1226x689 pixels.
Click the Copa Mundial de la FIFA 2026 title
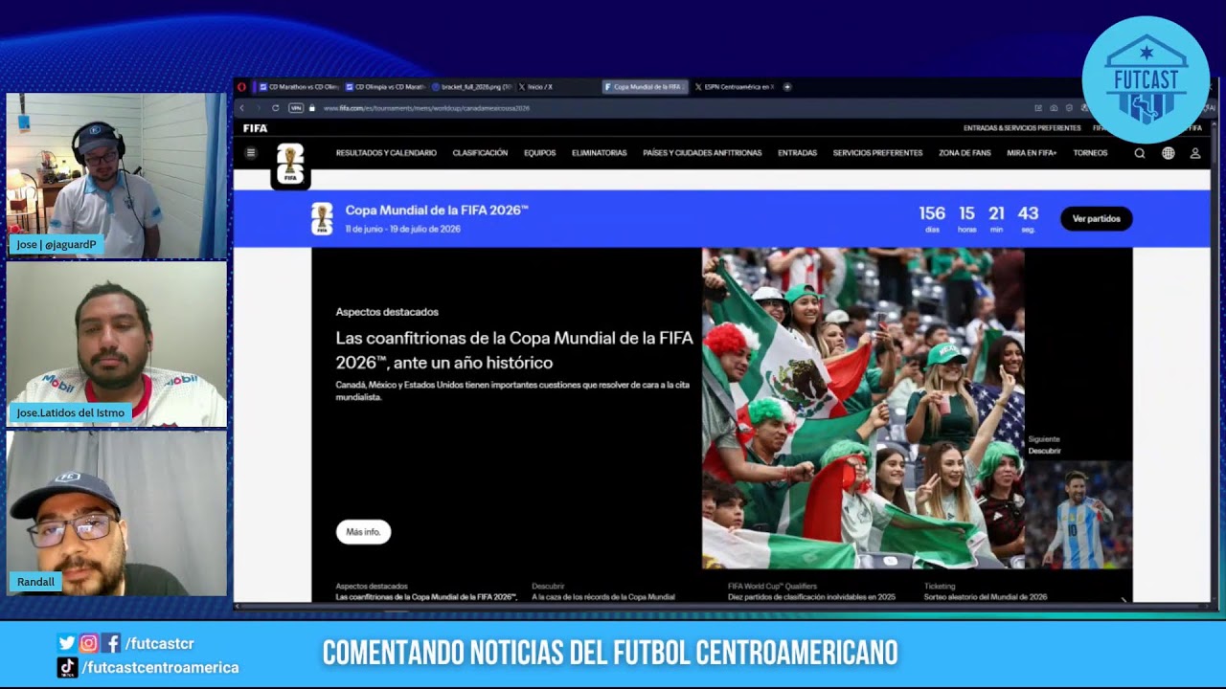click(437, 211)
